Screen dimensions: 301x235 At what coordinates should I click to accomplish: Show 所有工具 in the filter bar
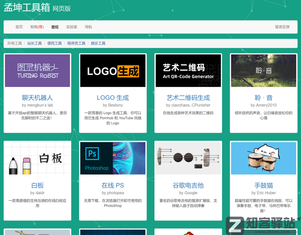(x=14, y=43)
